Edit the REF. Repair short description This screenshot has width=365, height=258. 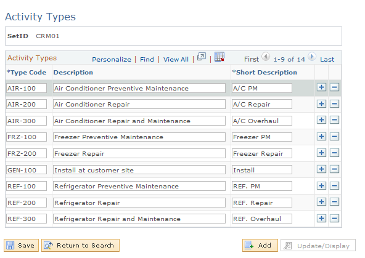tap(262, 203)
